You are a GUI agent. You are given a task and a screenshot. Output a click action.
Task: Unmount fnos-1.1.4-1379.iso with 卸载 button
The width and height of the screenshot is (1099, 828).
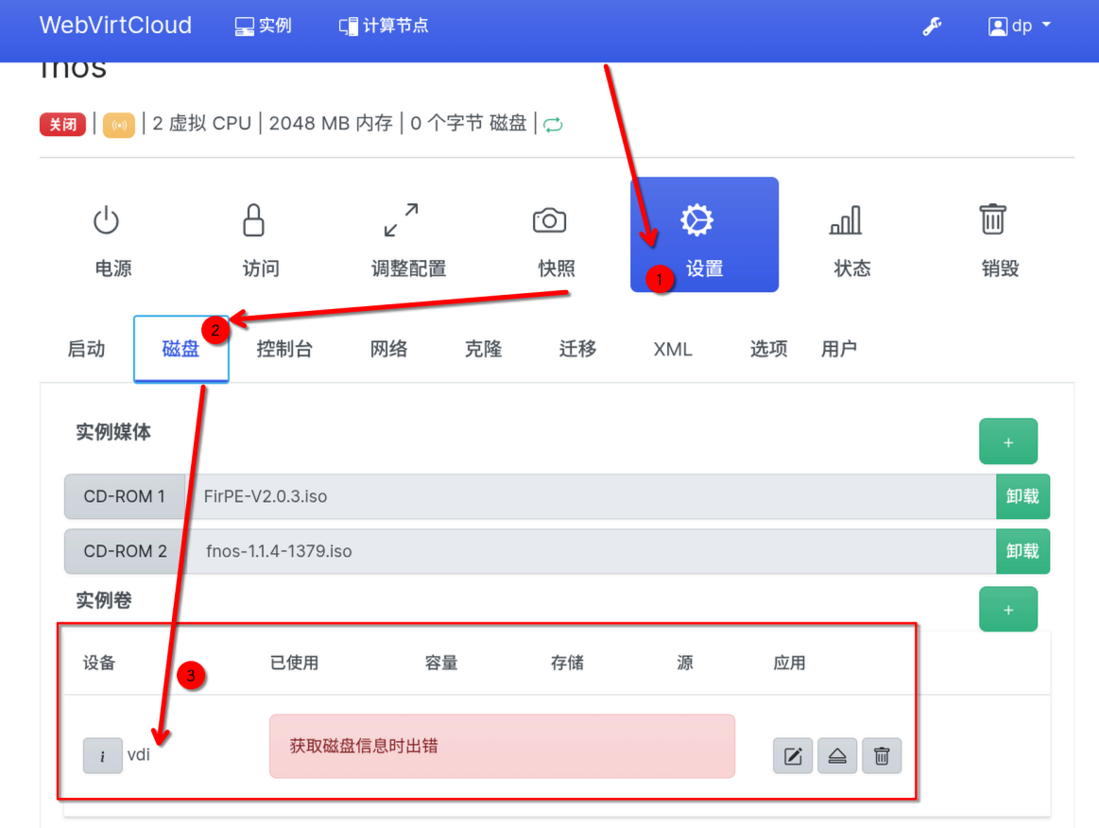click(x=1022, y=551)
